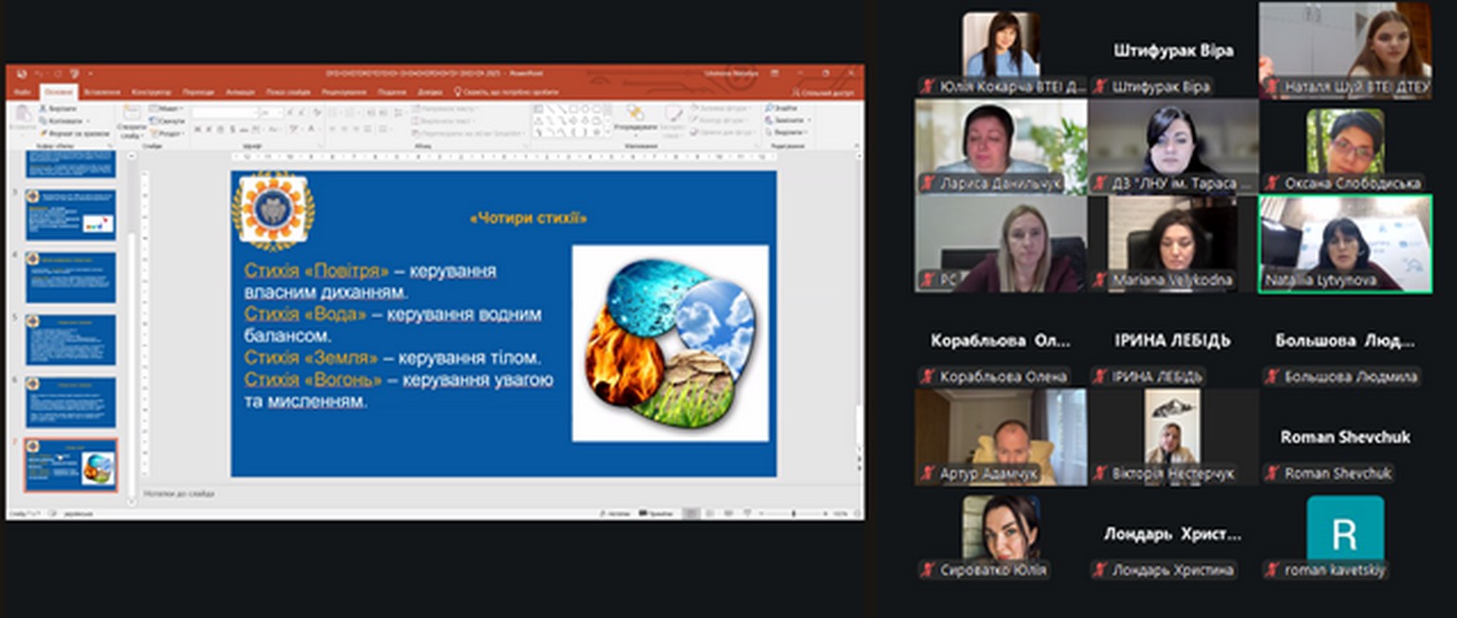
Task: Toggle the Notes pane in status bar
Action: 617,514
